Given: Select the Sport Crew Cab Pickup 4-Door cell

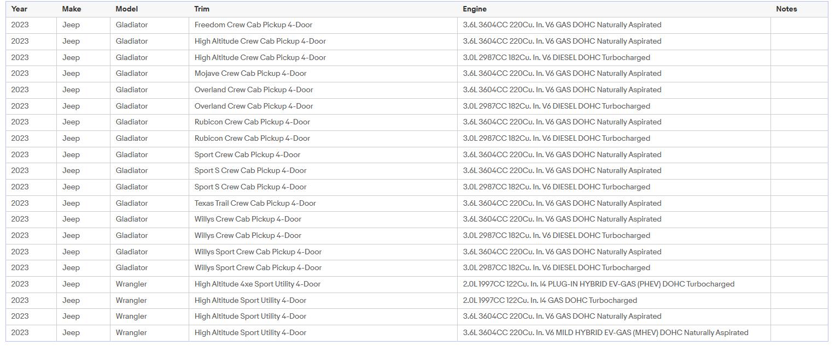Looking at the screenshot, I should click(247, 154).
